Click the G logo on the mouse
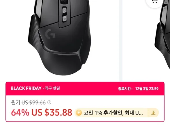Image resolution: width=170 pixels, height=128 pixels. (x=50, y=34)
